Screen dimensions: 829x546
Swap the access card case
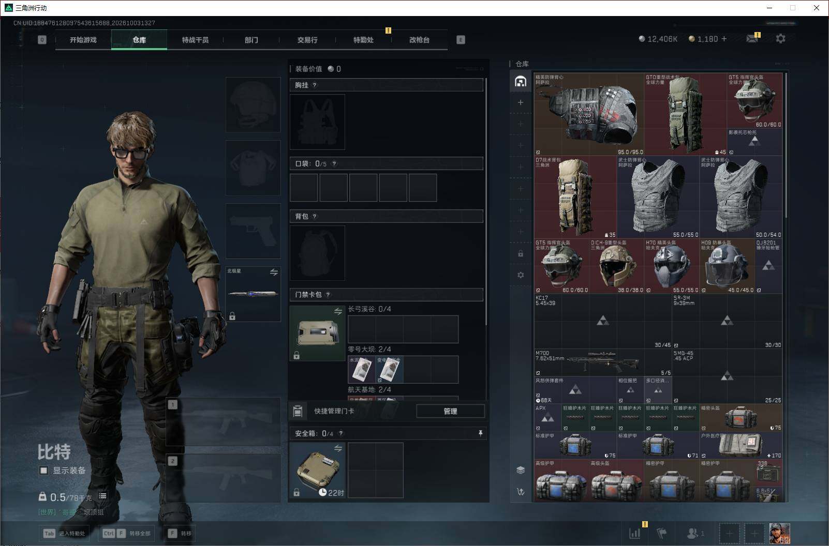coord(338,311)
